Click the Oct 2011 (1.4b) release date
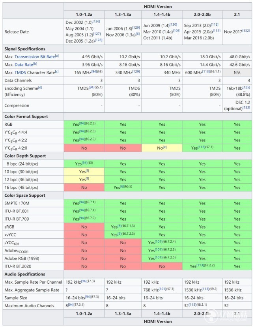 pos(158,38)
